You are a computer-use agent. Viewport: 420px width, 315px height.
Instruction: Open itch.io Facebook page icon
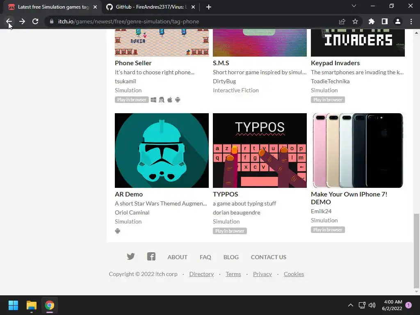(151, 257)
